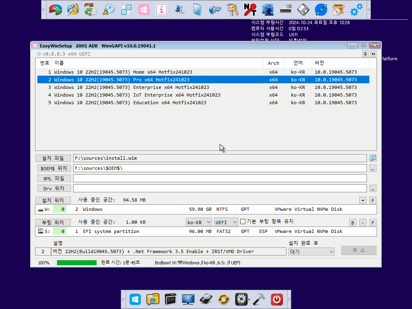The image size is (412, 309).
Task: Click the network drive device icon in toolbar
Action: 286,10
